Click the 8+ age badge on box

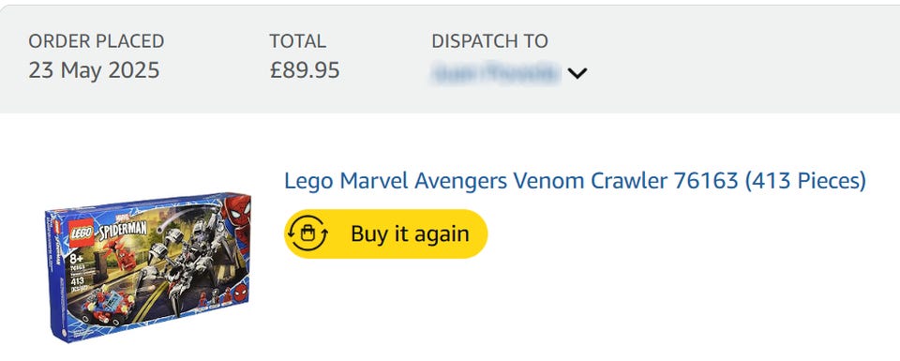click(x=76, y=257)
